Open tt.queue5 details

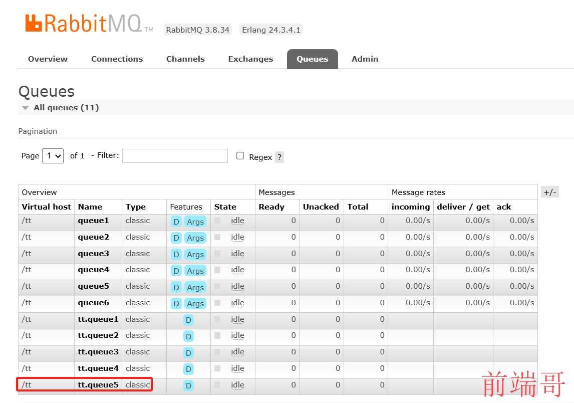[x=98, y=384]
